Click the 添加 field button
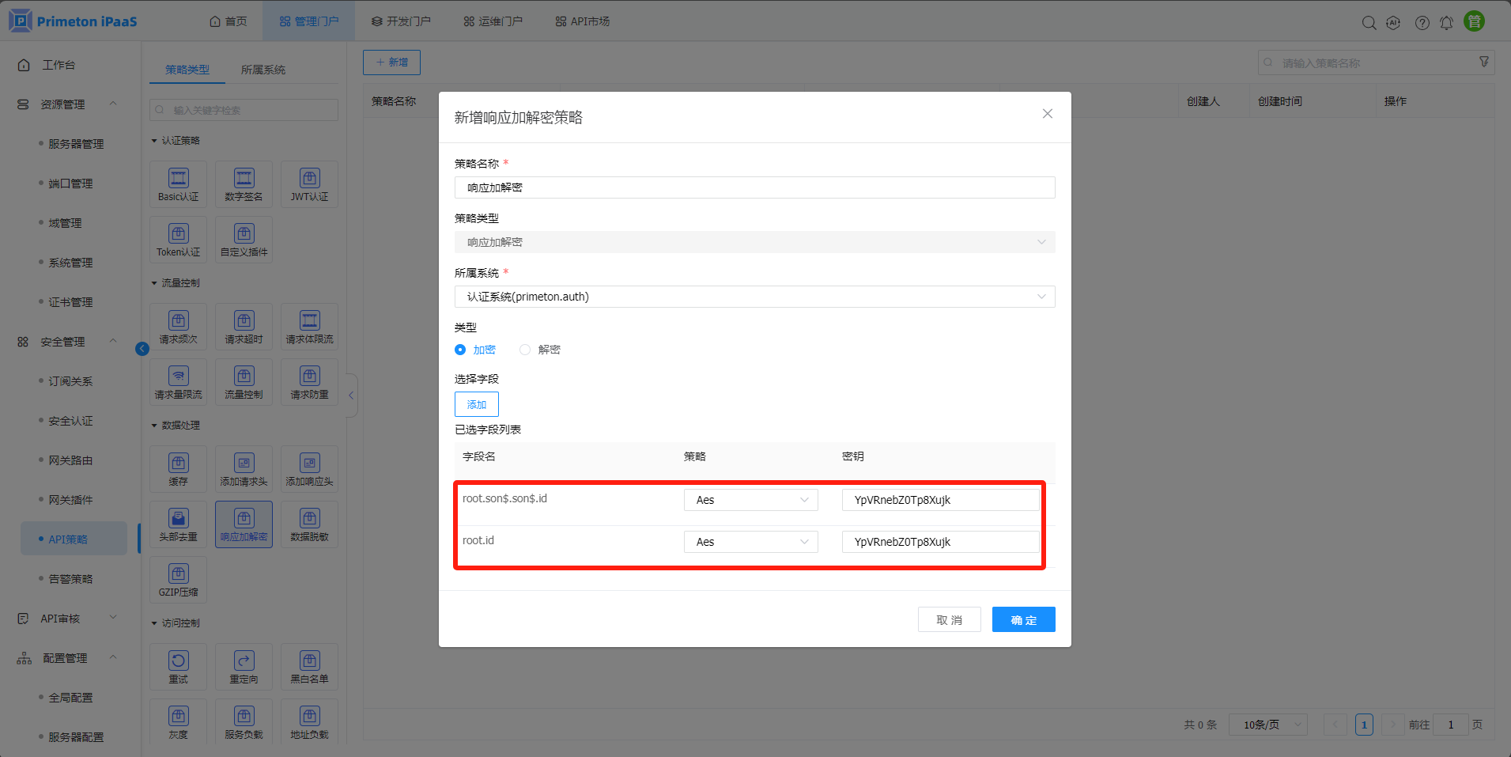1511x757 pixels. (476, 404)
